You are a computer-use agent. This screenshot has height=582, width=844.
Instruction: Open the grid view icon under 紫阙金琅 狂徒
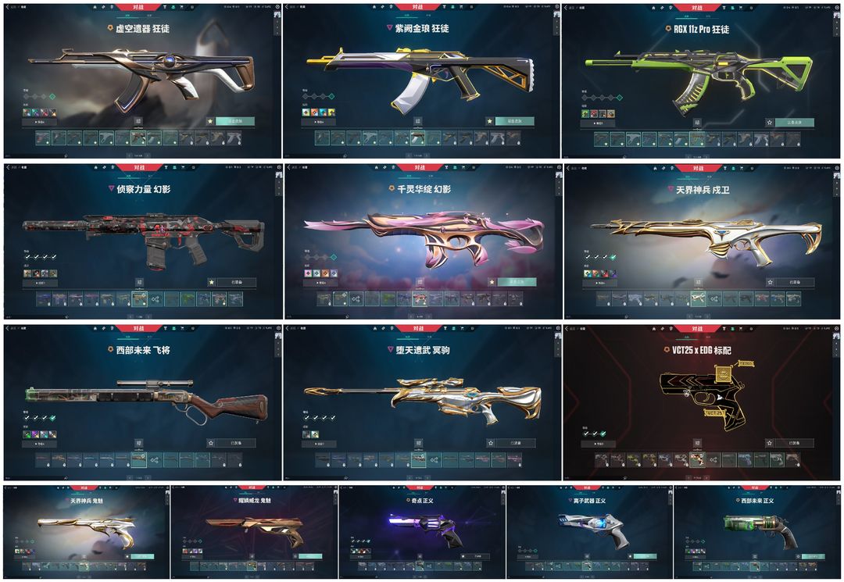417,121
